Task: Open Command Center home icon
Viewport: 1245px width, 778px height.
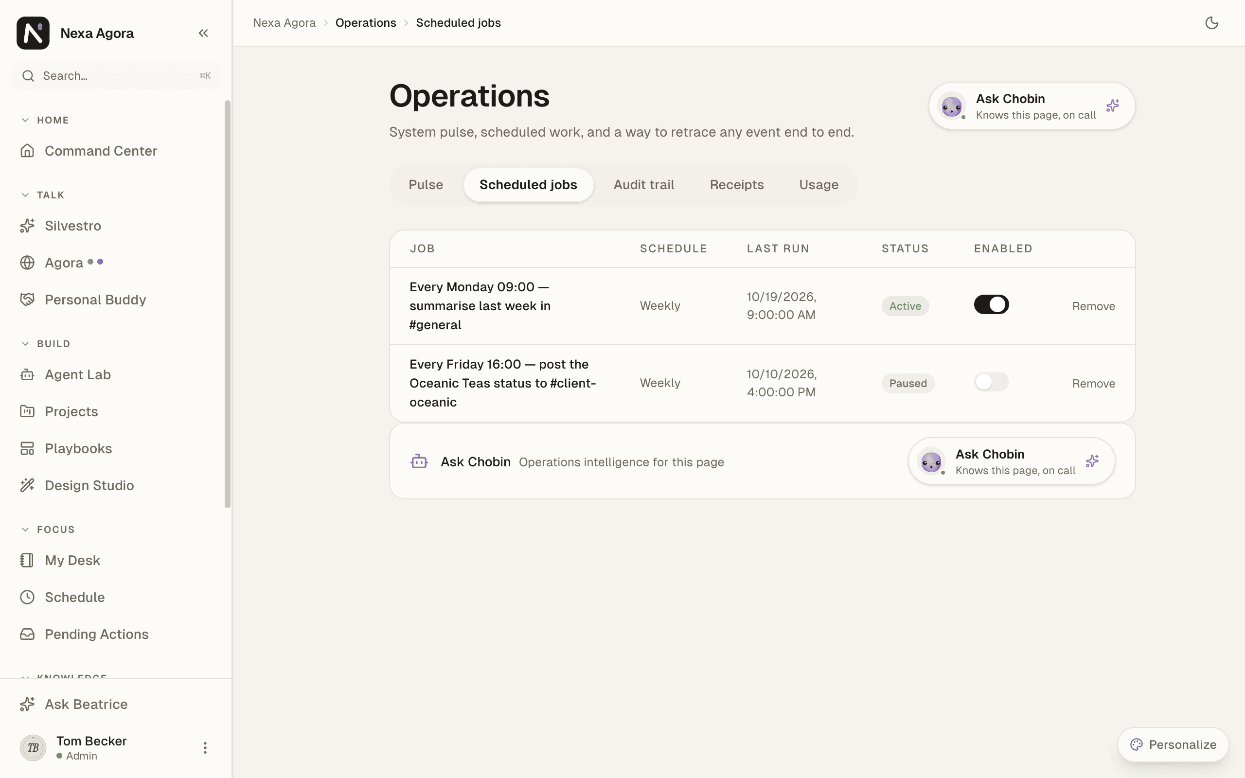Action: tap(27, 151)
